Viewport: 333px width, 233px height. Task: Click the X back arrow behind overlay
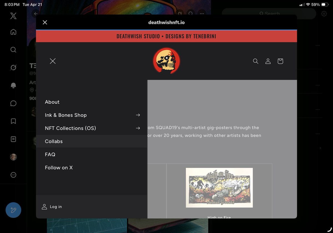(36, 14)
